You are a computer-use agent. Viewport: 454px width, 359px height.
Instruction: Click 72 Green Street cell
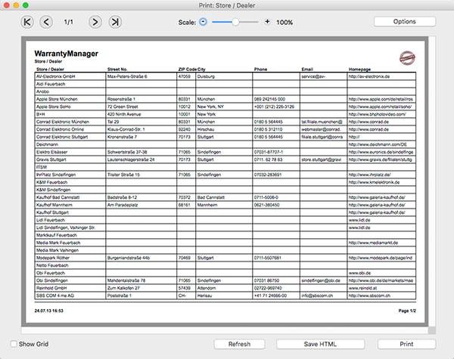(x=141, y=107)
